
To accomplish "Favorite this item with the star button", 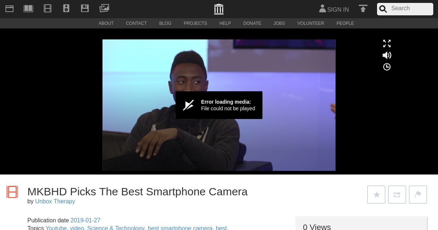I will pyautogui.click(x=376, y=195).
